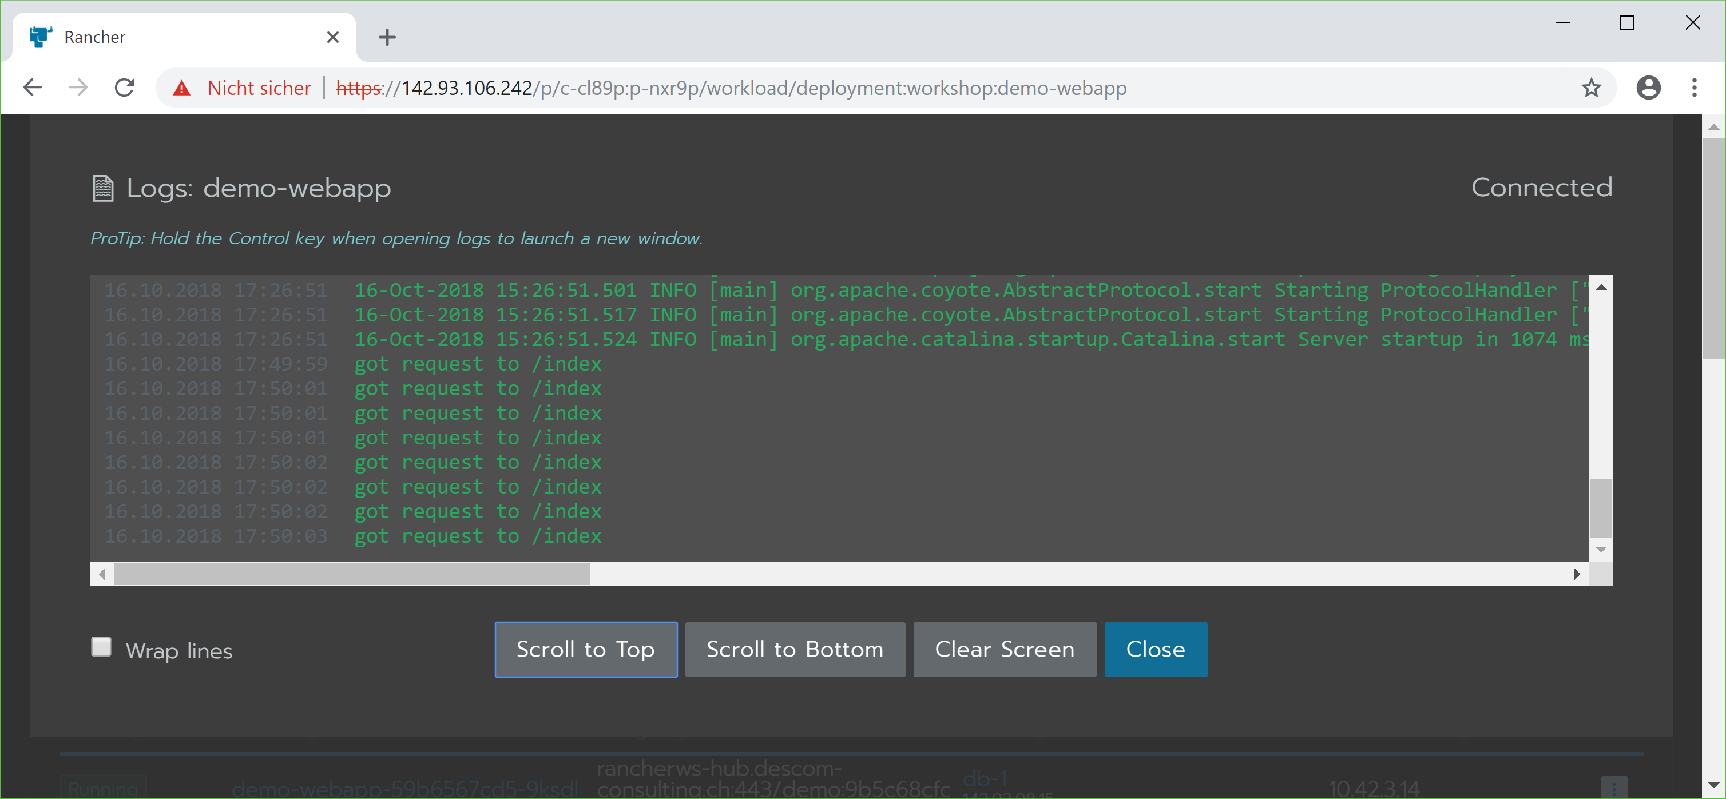Image resolution: width=1726 pixels, height=799 pixels.
Task: Click the log pane horizontal scrollbar thumb
Action: [352, 574]
